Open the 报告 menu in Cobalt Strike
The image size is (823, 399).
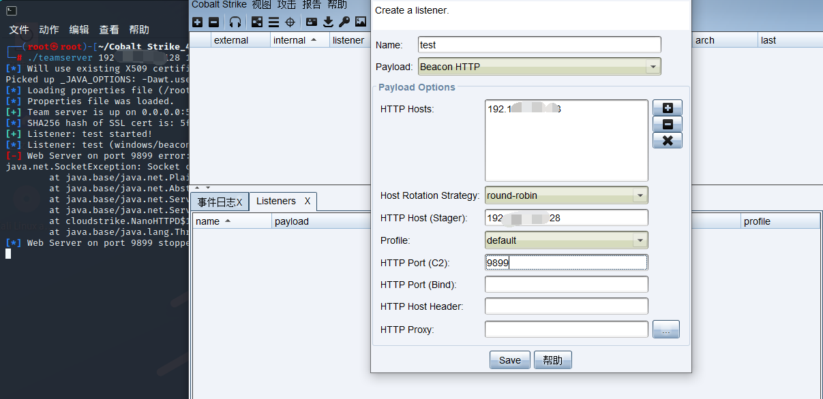coord(312,5)
